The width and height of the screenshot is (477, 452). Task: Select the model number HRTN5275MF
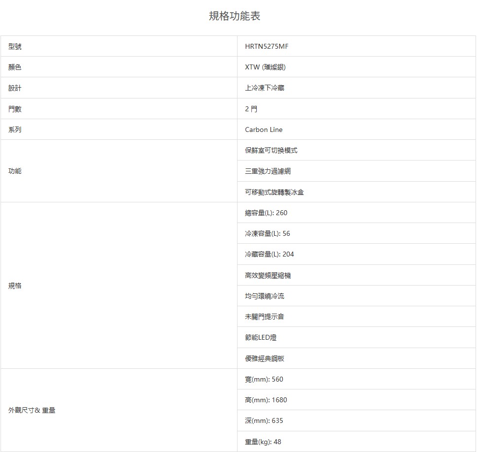coord(267,46)
